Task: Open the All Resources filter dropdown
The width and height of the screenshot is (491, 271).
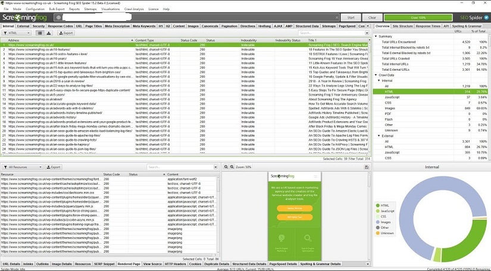Action: point(22,167)
